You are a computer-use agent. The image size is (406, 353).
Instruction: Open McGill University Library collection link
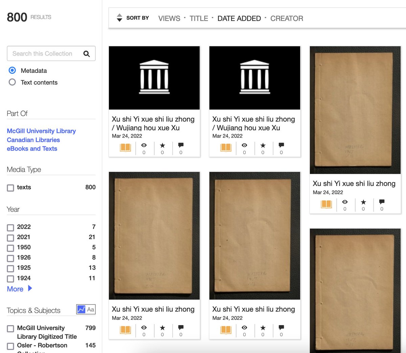(x=41, y=131)
